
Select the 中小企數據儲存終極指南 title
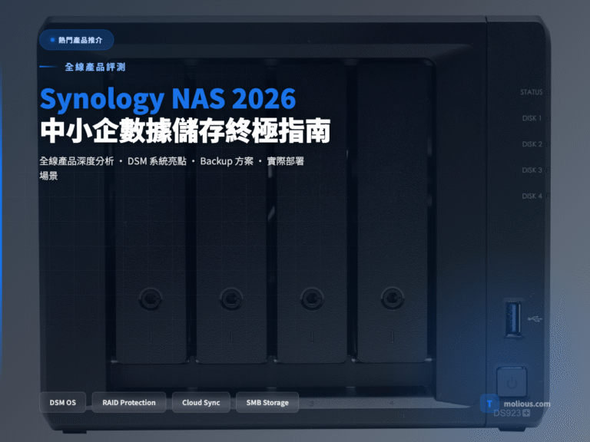coord(185,131)
